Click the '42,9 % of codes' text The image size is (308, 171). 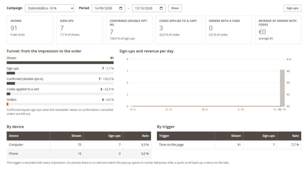(x=169, y=35)
